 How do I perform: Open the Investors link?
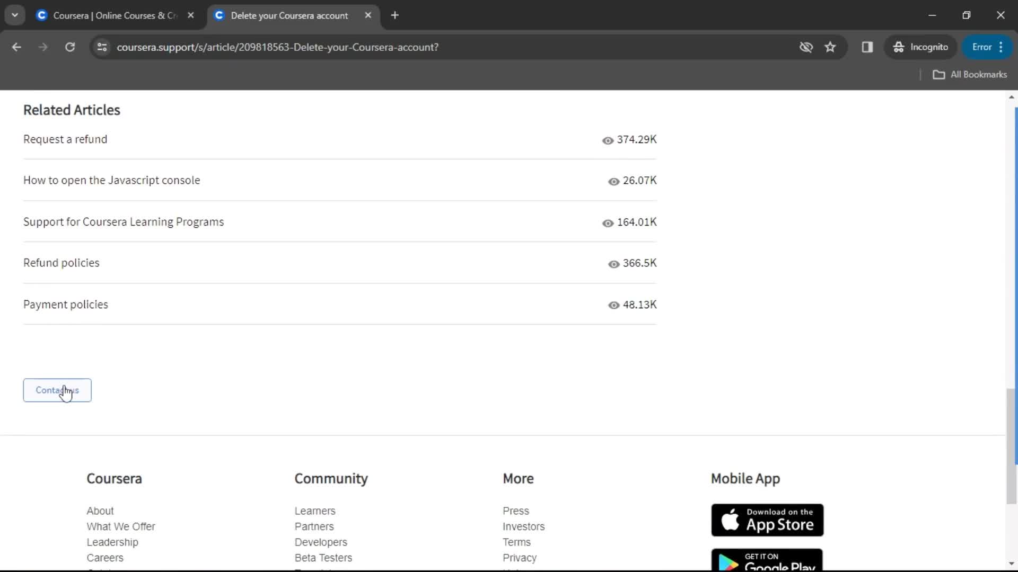pyautogui.click(x=524, y=527)
